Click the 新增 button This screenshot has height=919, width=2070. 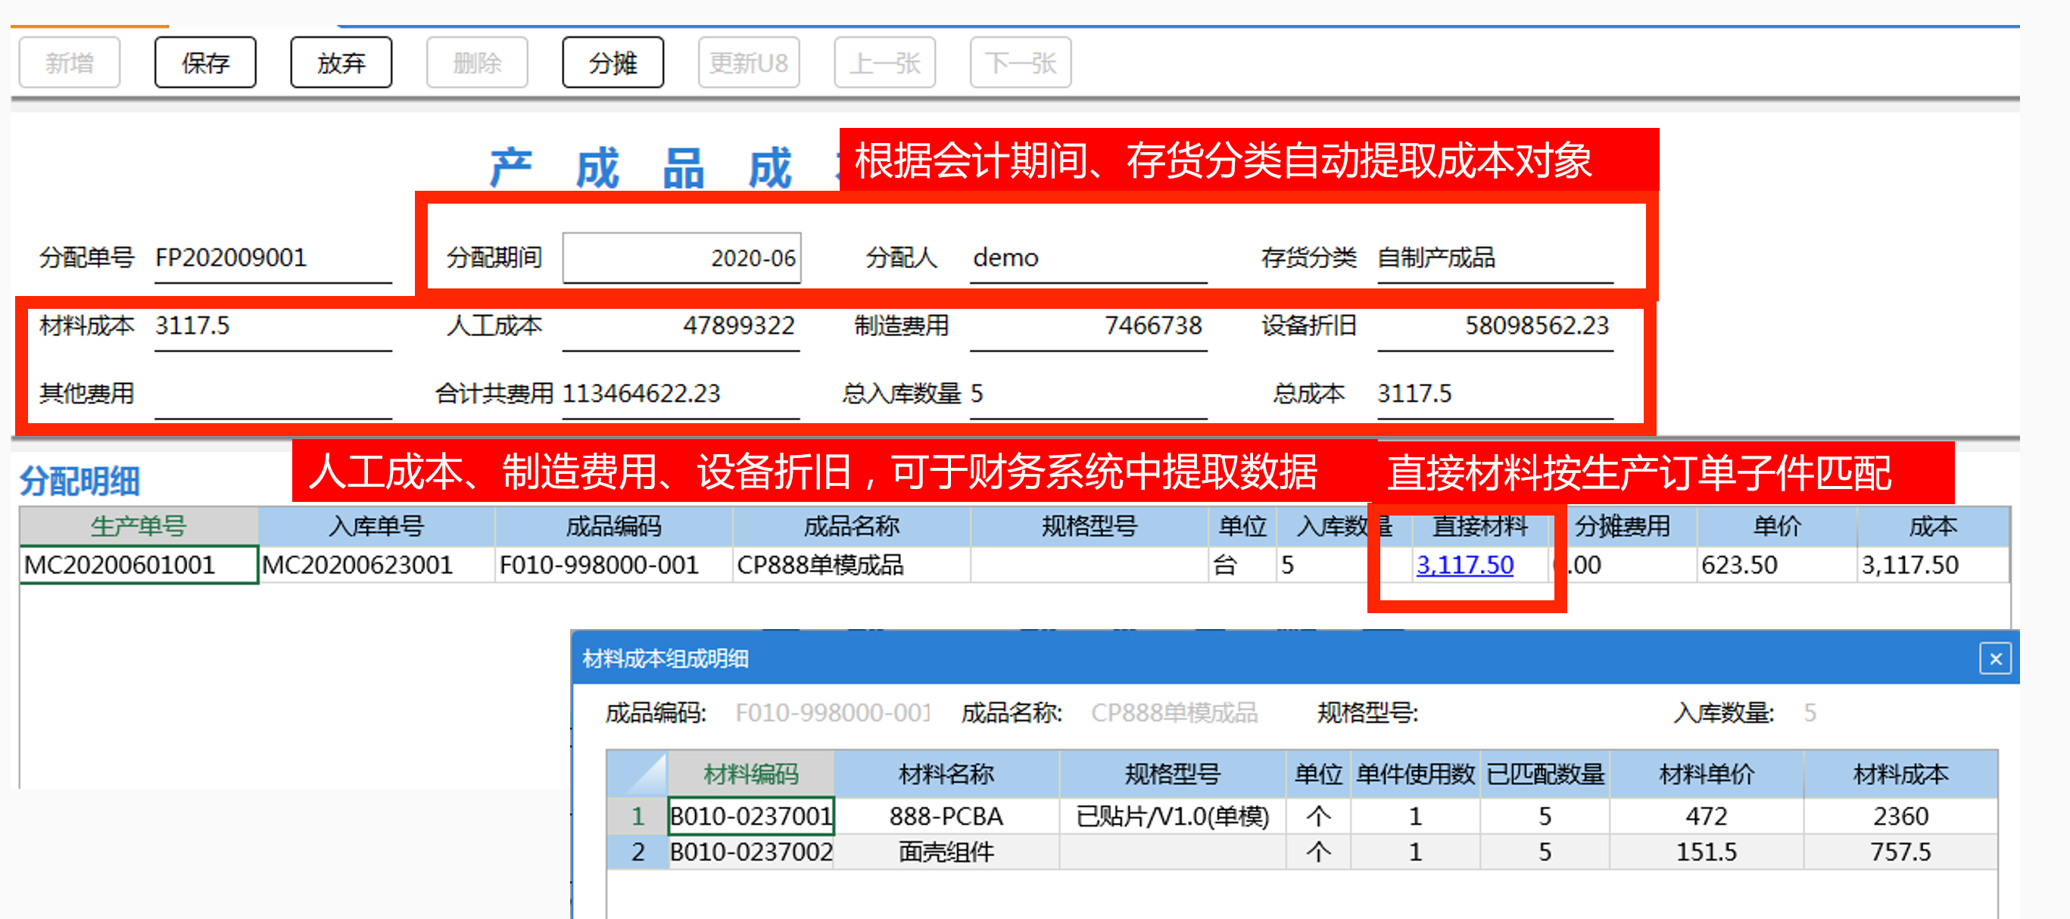tap(69, 63)
